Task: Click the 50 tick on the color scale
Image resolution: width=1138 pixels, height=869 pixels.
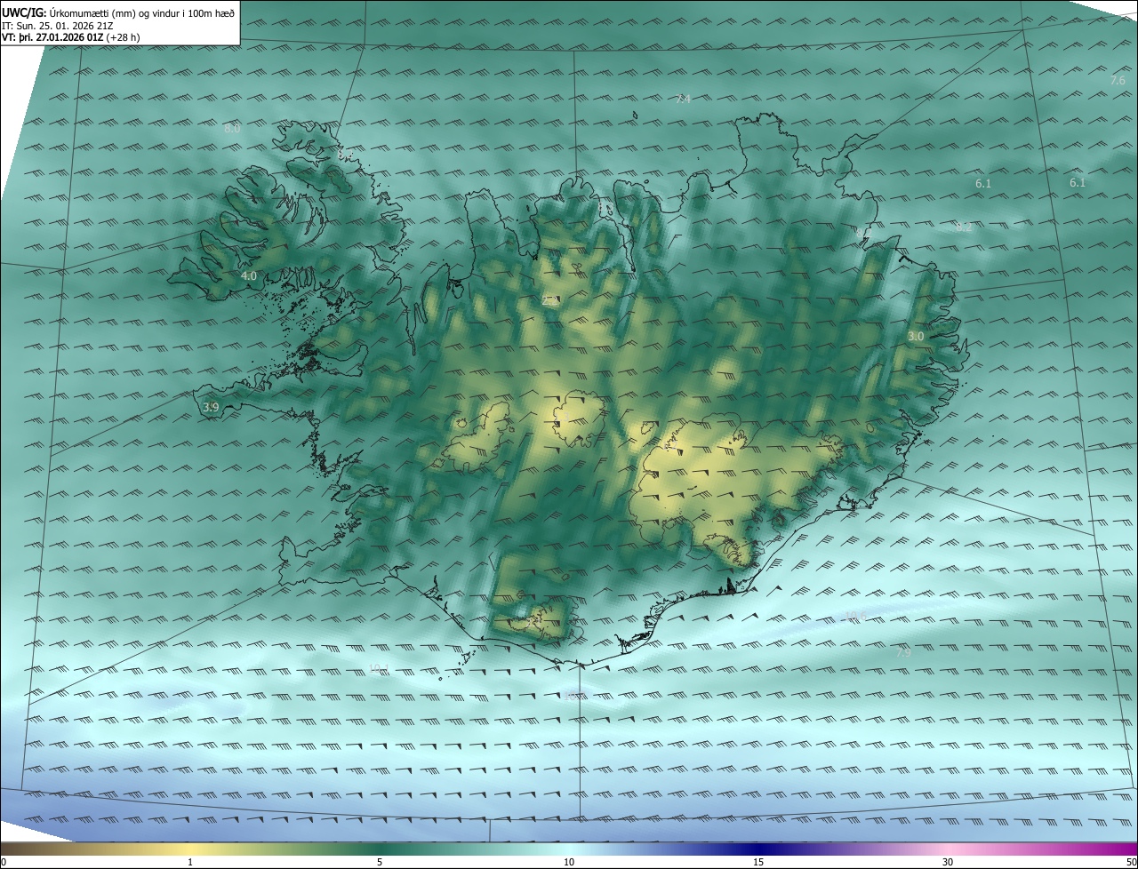Action: (1131, 862)
